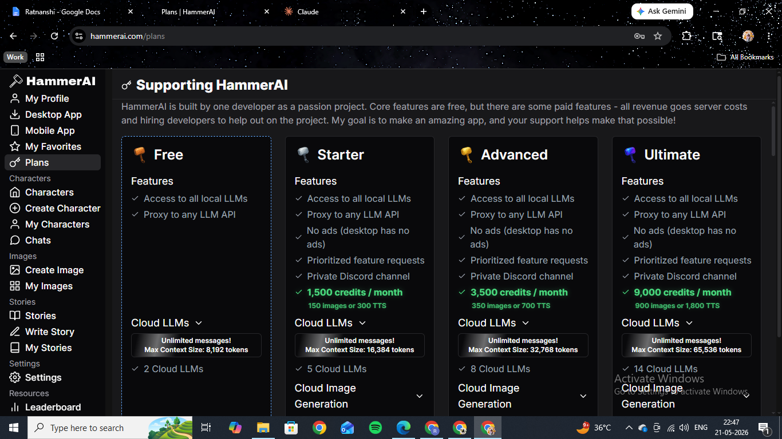
Task: Click the Leaderboard bar chart icon
Action: [15, 407]
